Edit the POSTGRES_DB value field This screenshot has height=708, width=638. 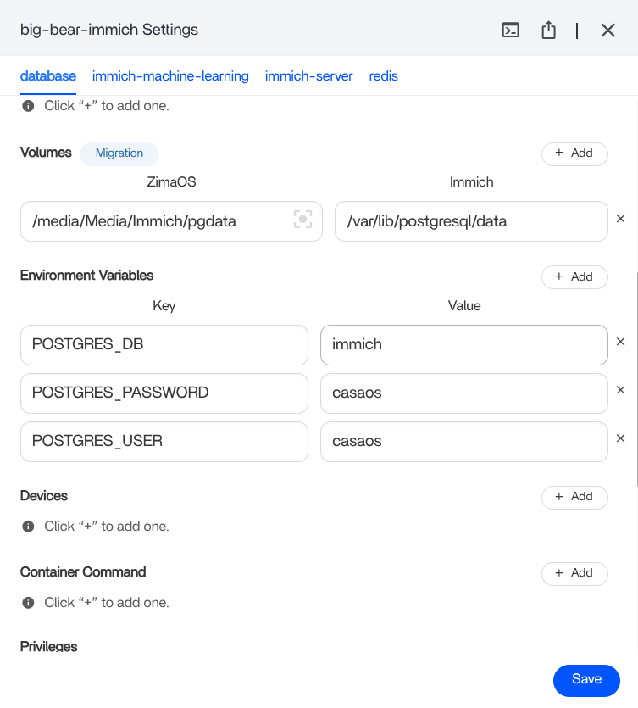(463, 345)
